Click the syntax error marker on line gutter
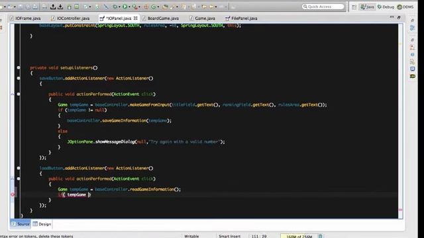 point(13,194)
